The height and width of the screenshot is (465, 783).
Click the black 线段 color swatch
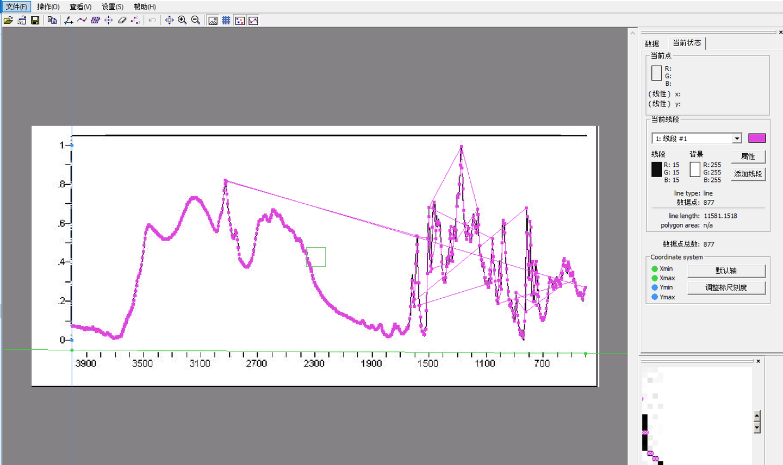(657, 169)
